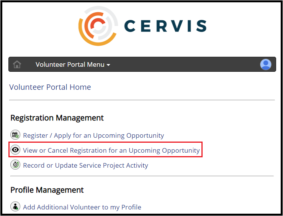This screenshot has height=216, width=283.
Task: Open the Volunteer Portal Menu dropdown
Action: [73, 64]
